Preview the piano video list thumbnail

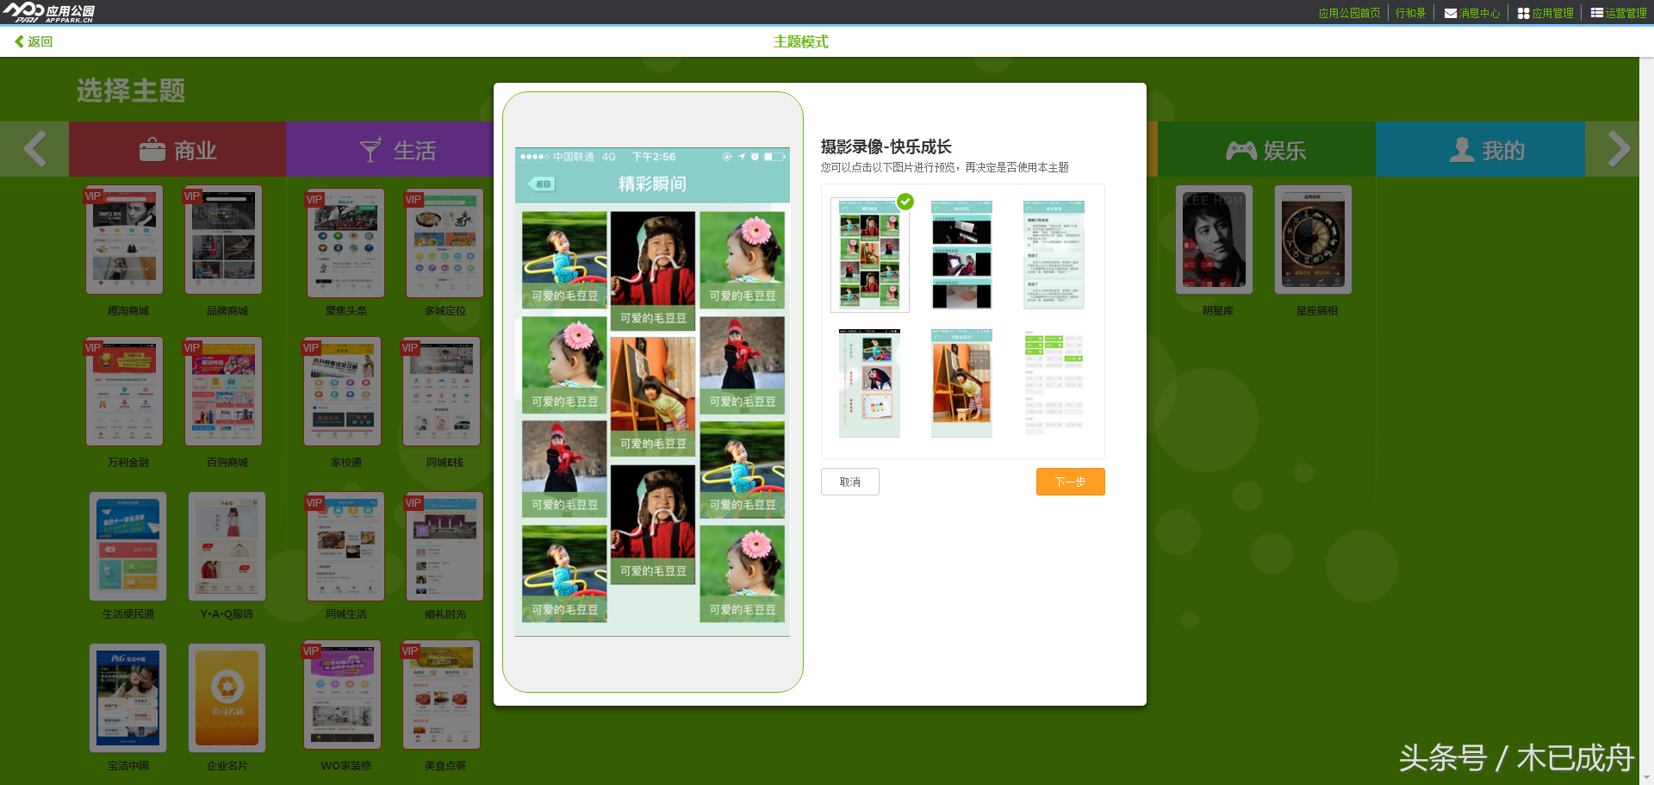click(x=961, y=255)
